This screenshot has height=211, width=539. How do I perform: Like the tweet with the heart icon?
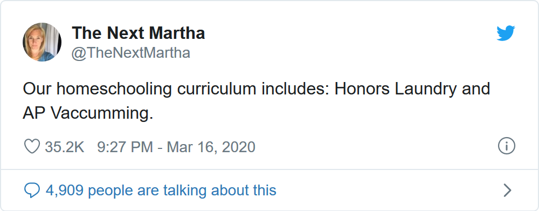pos(32,147)
